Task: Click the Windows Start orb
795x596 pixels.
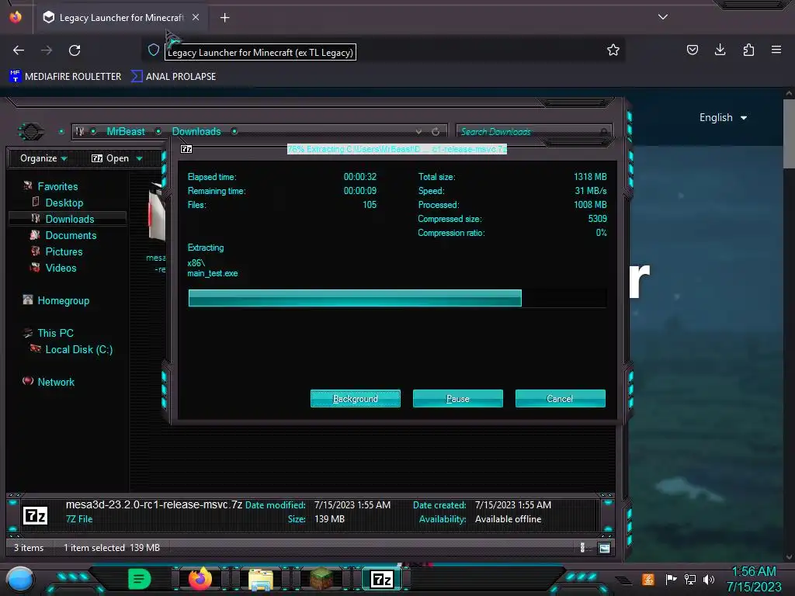Action: coord(20,580)
